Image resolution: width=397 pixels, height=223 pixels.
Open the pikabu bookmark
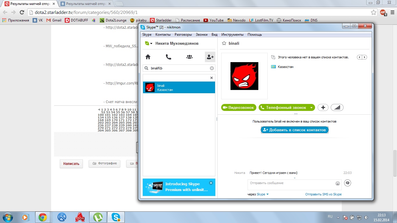138,20
